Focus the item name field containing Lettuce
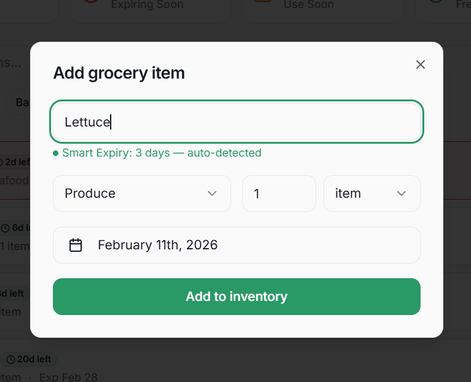Screen dimensions: 471x382 237,122
